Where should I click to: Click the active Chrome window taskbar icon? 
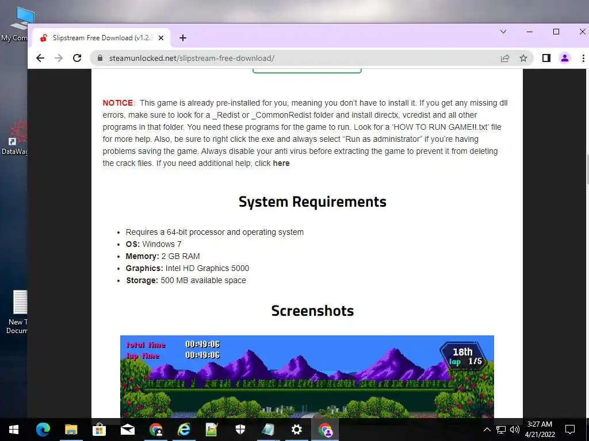click(x=325, y=430)
